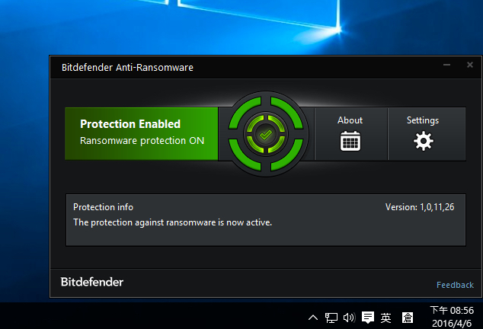This screenshot has width=483, height=329.
Task: Close the Bitdefender Anti-Ransomware window
Action: pyautogui.click(x=469, y=66)
